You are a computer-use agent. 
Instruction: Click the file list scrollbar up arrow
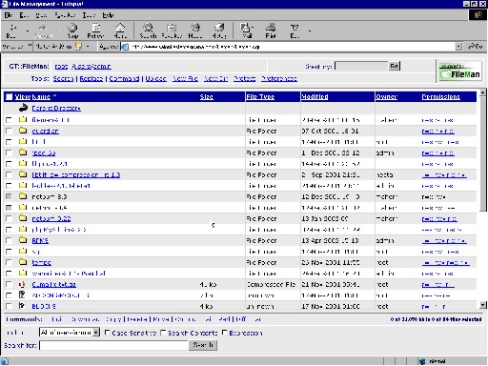(x=483, y=92)
